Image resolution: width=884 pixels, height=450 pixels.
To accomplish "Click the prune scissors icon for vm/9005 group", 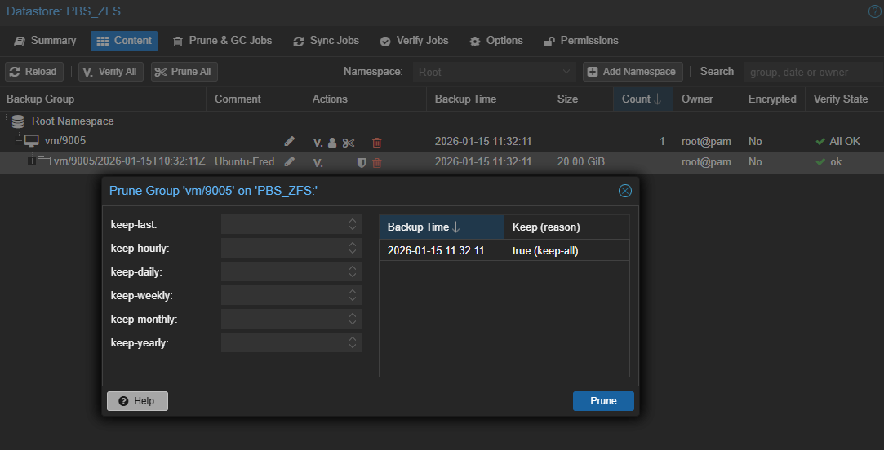I will click(349, 143).
